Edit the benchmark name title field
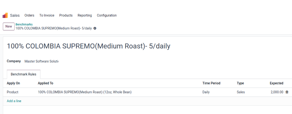The width and height of the screenshot is (292, 114). (89, 46)
